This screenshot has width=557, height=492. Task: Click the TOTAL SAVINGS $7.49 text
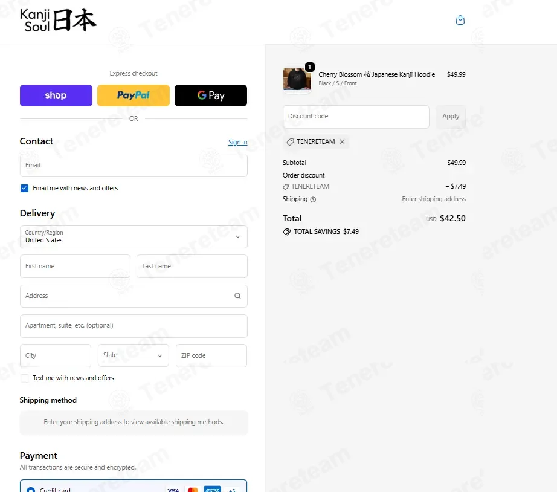point(326,231)
